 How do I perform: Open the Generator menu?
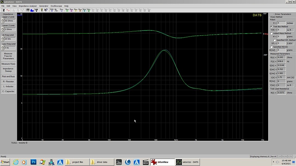point(43,6)
